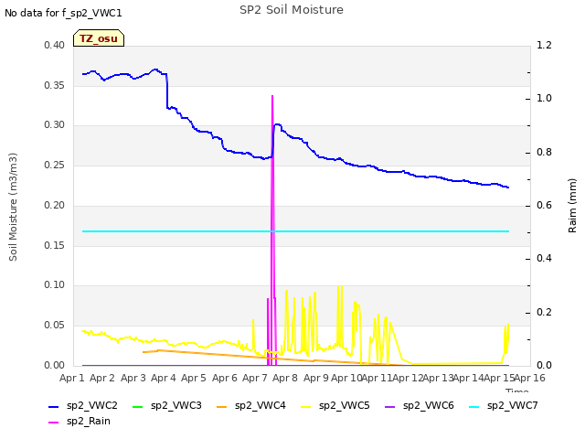Image resolution: width=585 pixels, height=439 pixels.
Task: Select the sp2_VWC6 legend label
Action: 429,406
